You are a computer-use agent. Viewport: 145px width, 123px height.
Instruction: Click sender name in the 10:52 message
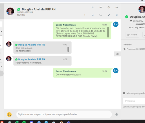(32, 59)
